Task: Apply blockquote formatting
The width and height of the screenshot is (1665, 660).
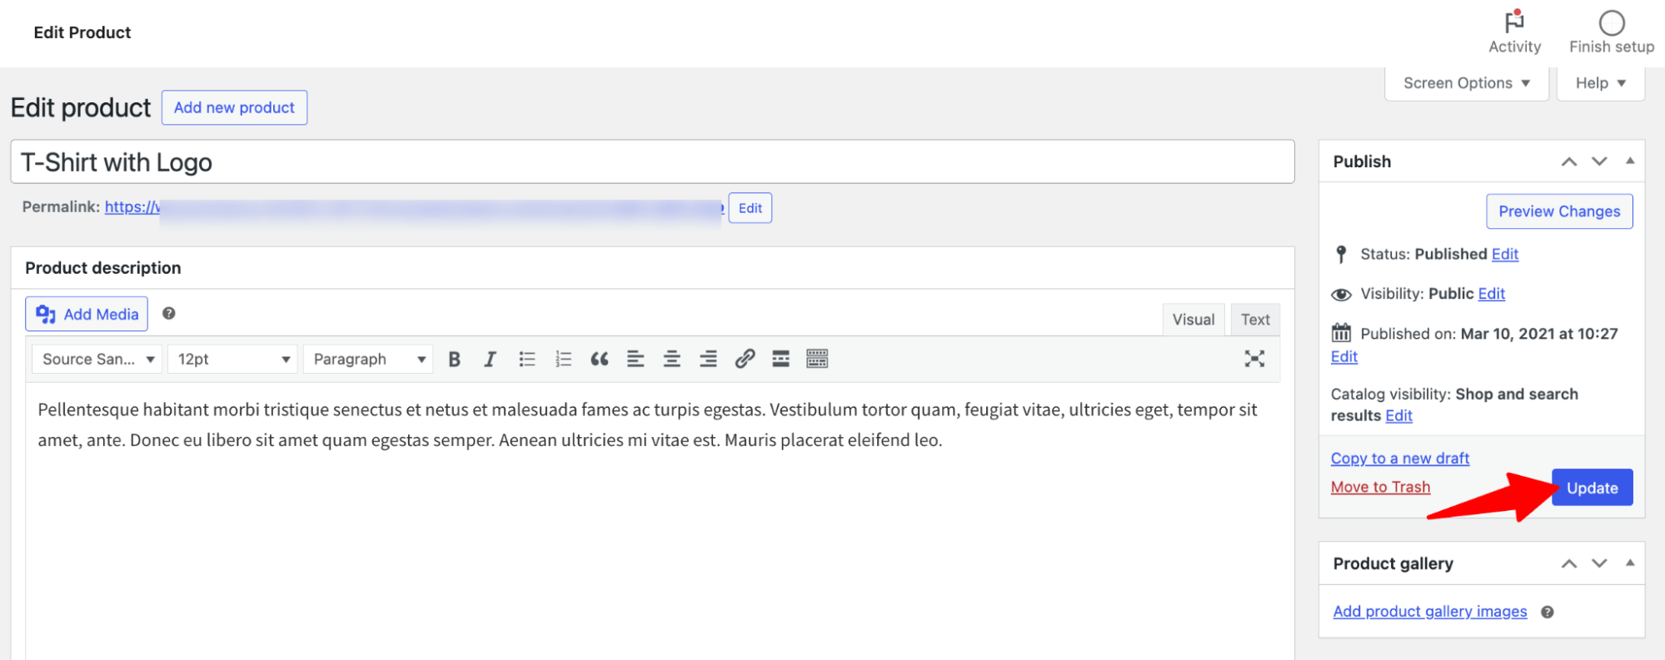Action: [599, 359]
